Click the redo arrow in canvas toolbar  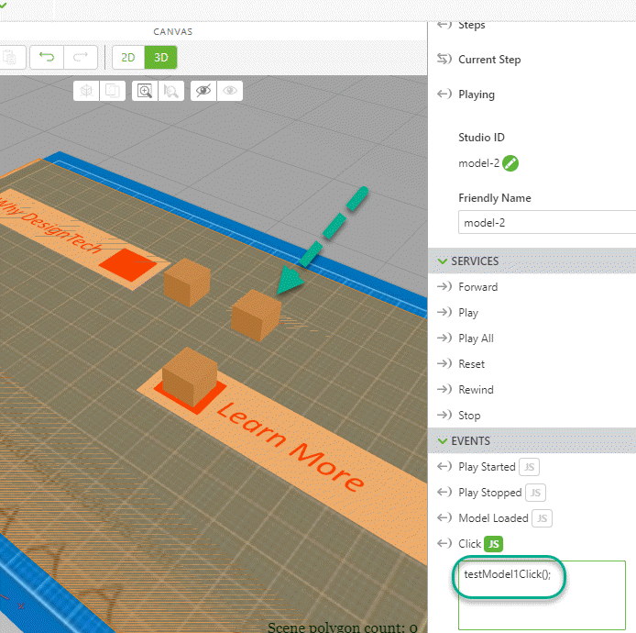coord(81,57)
